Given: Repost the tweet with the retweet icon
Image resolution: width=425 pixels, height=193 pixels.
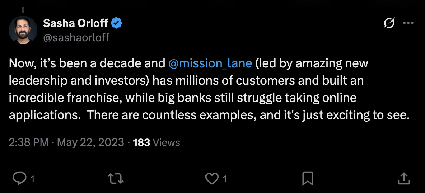Looking at the screenshot, I should [x=116, y=178].
